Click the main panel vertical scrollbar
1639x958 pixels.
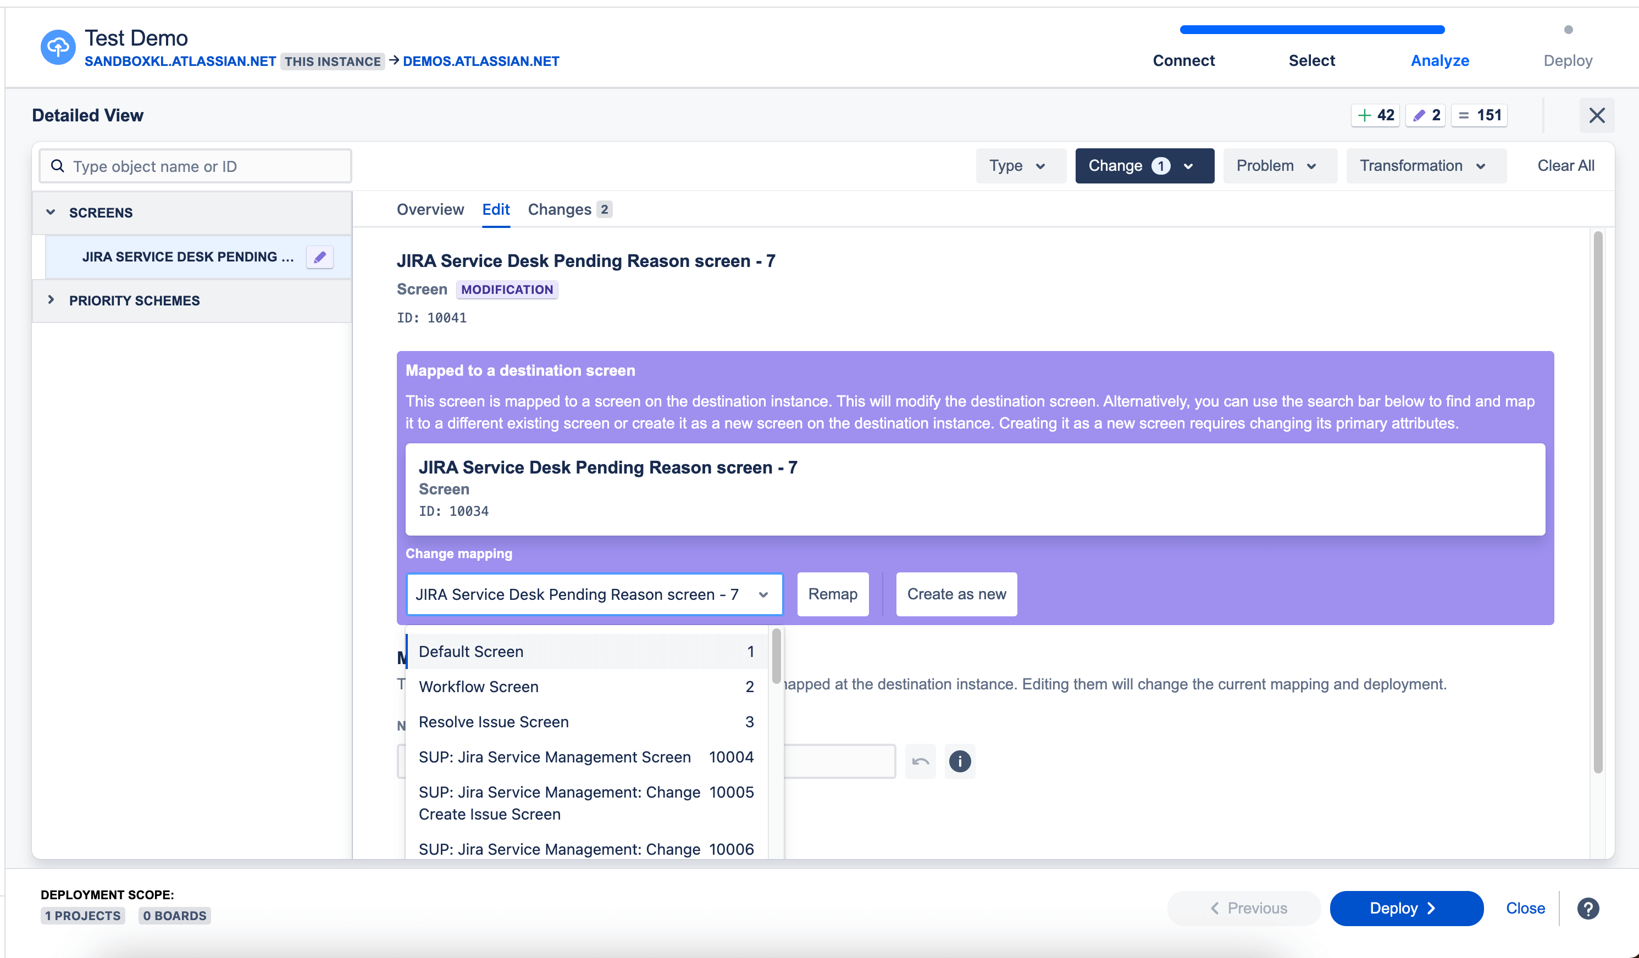point(1597,502)
